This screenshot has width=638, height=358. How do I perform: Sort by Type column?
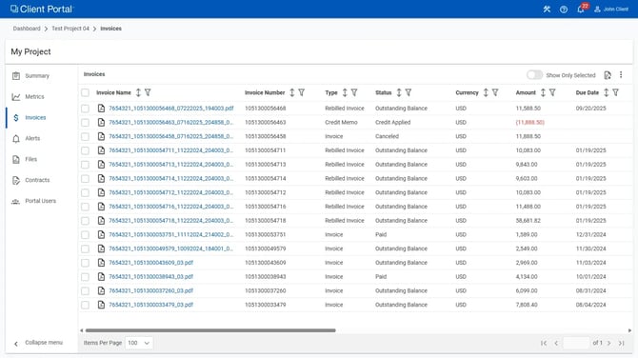tap(345, 92)
